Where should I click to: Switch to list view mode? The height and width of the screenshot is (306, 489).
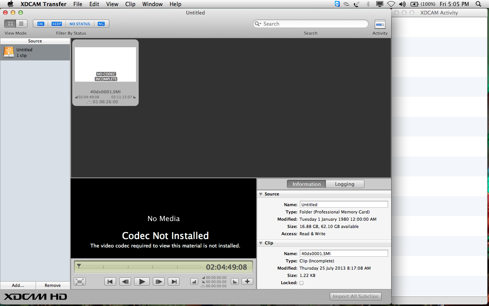tap(21, 24)
